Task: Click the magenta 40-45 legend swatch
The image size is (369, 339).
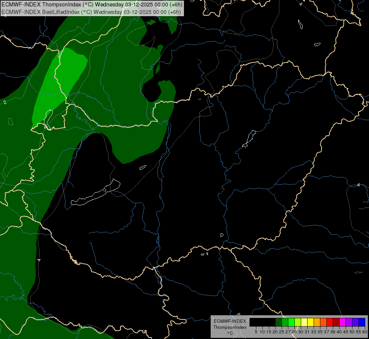Action: pyautogui.click(x=342, y=322)
